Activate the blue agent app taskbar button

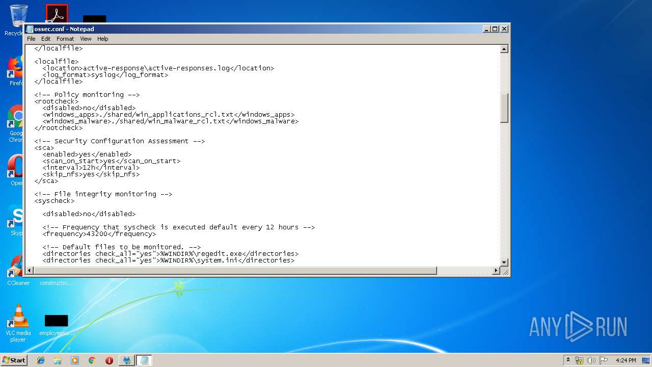pyautogui.click(x=127, y=360)
